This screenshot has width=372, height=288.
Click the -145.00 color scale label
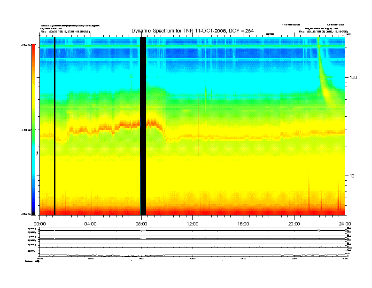tap(26, 130)
